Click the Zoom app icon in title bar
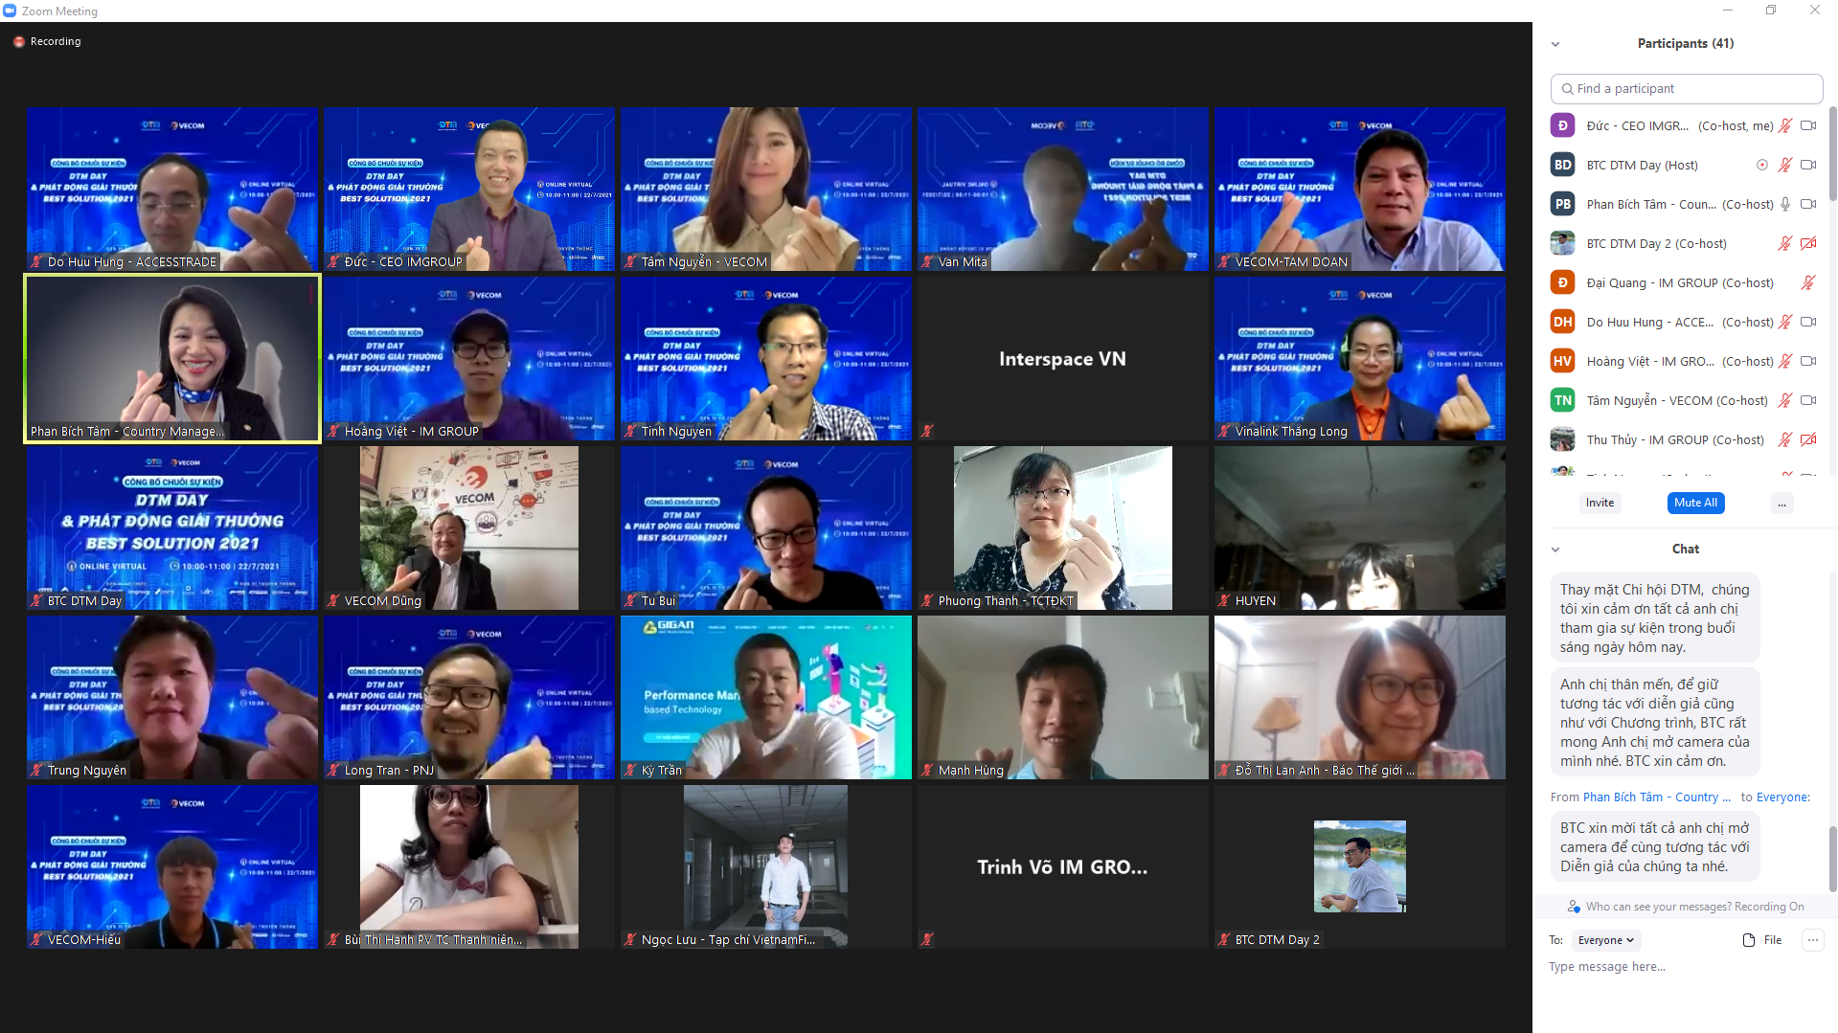 tap(10, 11)
